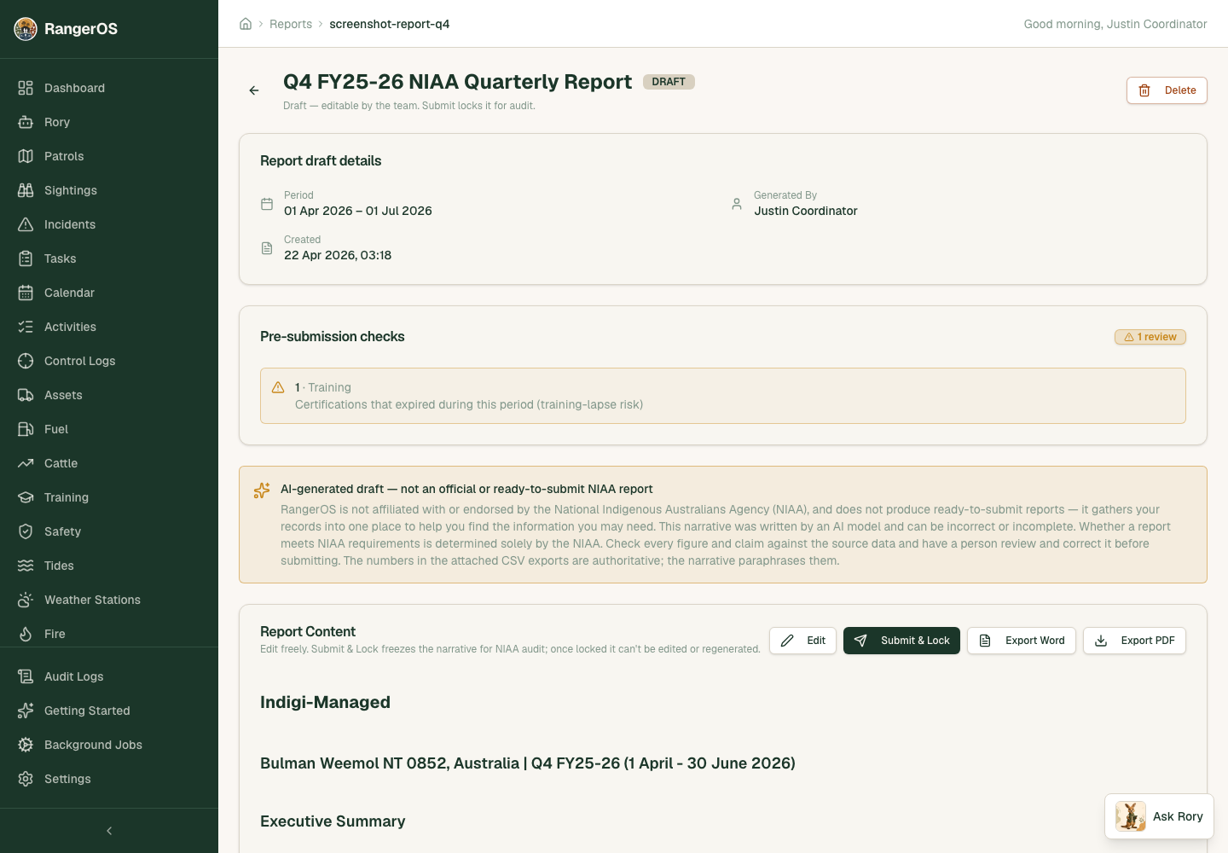Click the Assets truck icon
The image size is (1228, 853).
point(26,395)
